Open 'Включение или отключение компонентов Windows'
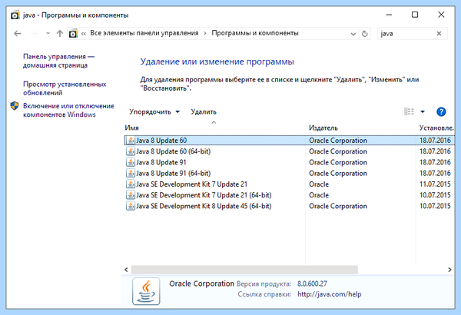461x315 pixels. (x=68, y=110)
